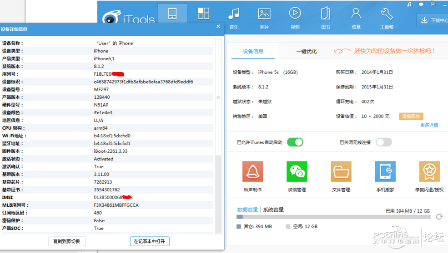Select product type iPhone6,1 value
The height and width of the screenshot is (253, 448).
click(x=104, y=58)
